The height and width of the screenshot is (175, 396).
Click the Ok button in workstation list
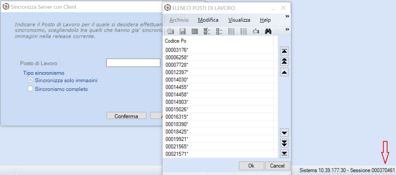[251, 166]
